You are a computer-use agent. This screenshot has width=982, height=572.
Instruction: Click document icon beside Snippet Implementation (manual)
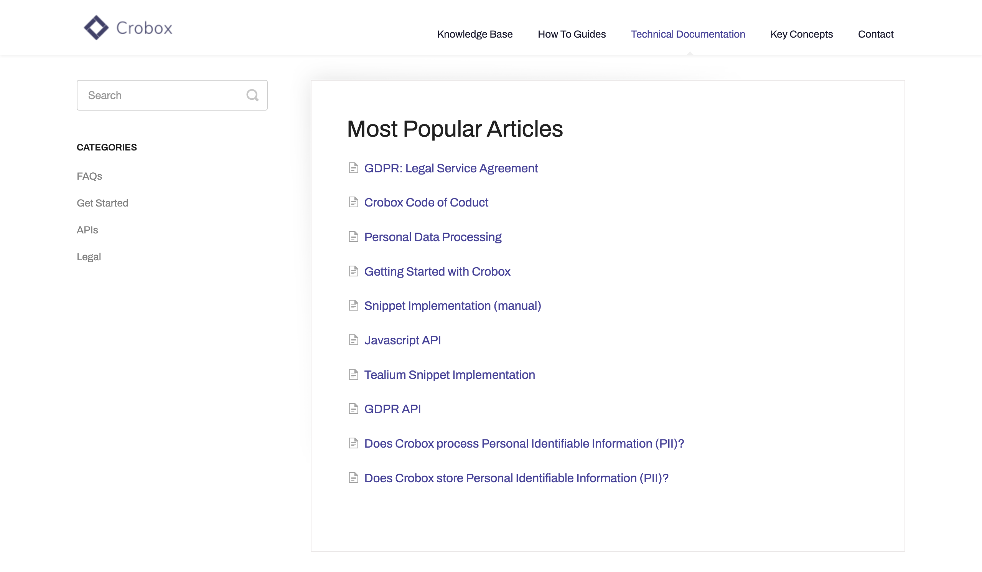(x=353, y=306)
